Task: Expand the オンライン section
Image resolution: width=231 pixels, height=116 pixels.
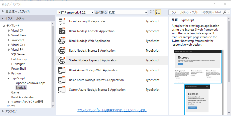Action: (x=3, y=111)
